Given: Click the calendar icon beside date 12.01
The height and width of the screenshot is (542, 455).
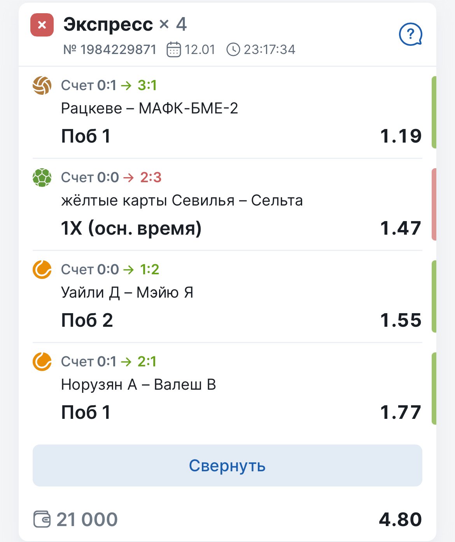Looking at the screenshot, I should tap(173, 50).
